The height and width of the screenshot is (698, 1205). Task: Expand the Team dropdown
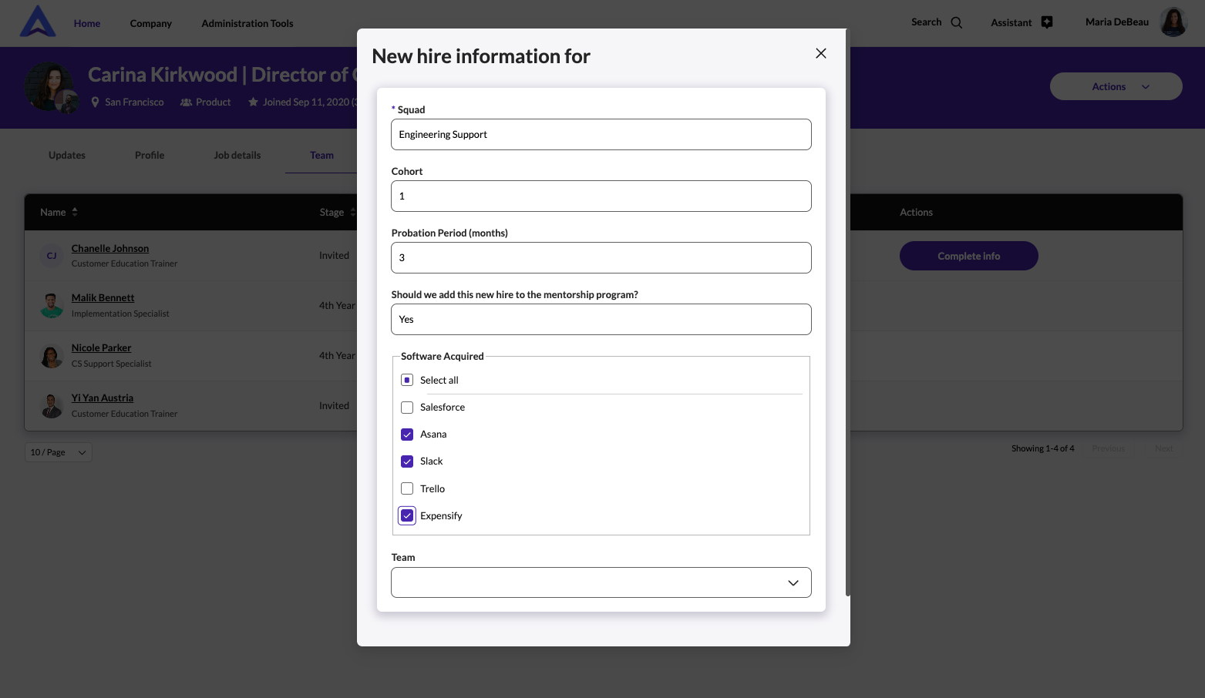pyautogui.click(x=601, y=582)
